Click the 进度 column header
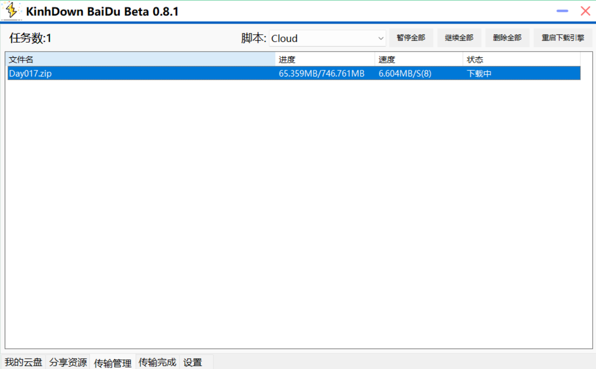596x369 pixels. click(x=325, y=60)
